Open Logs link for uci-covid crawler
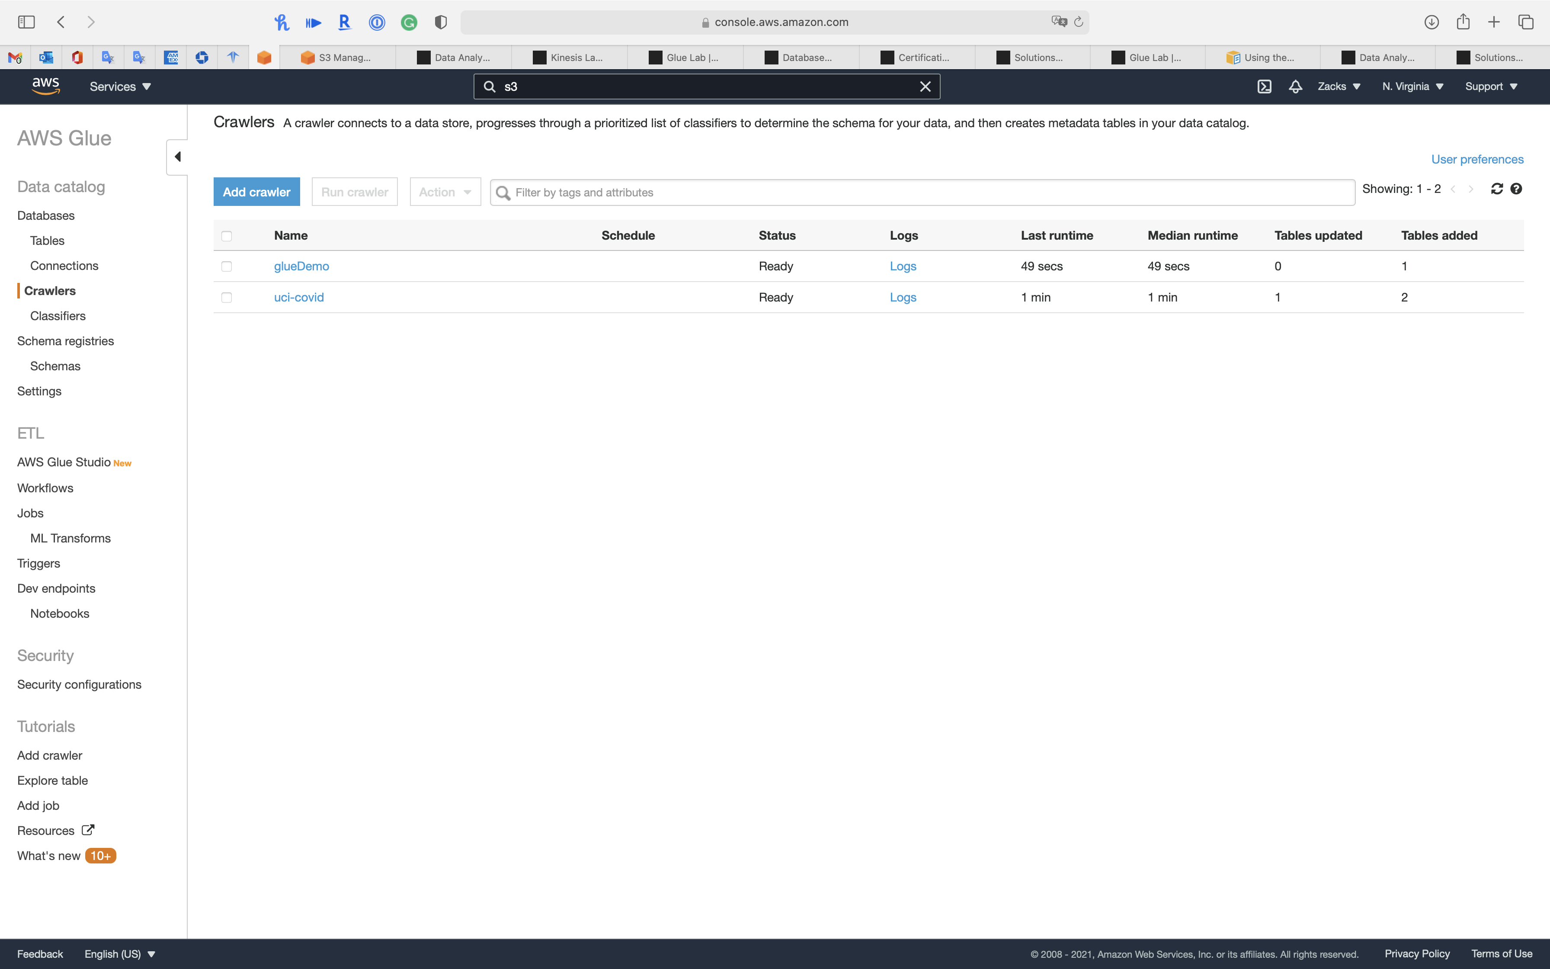 tap(903, 297)
